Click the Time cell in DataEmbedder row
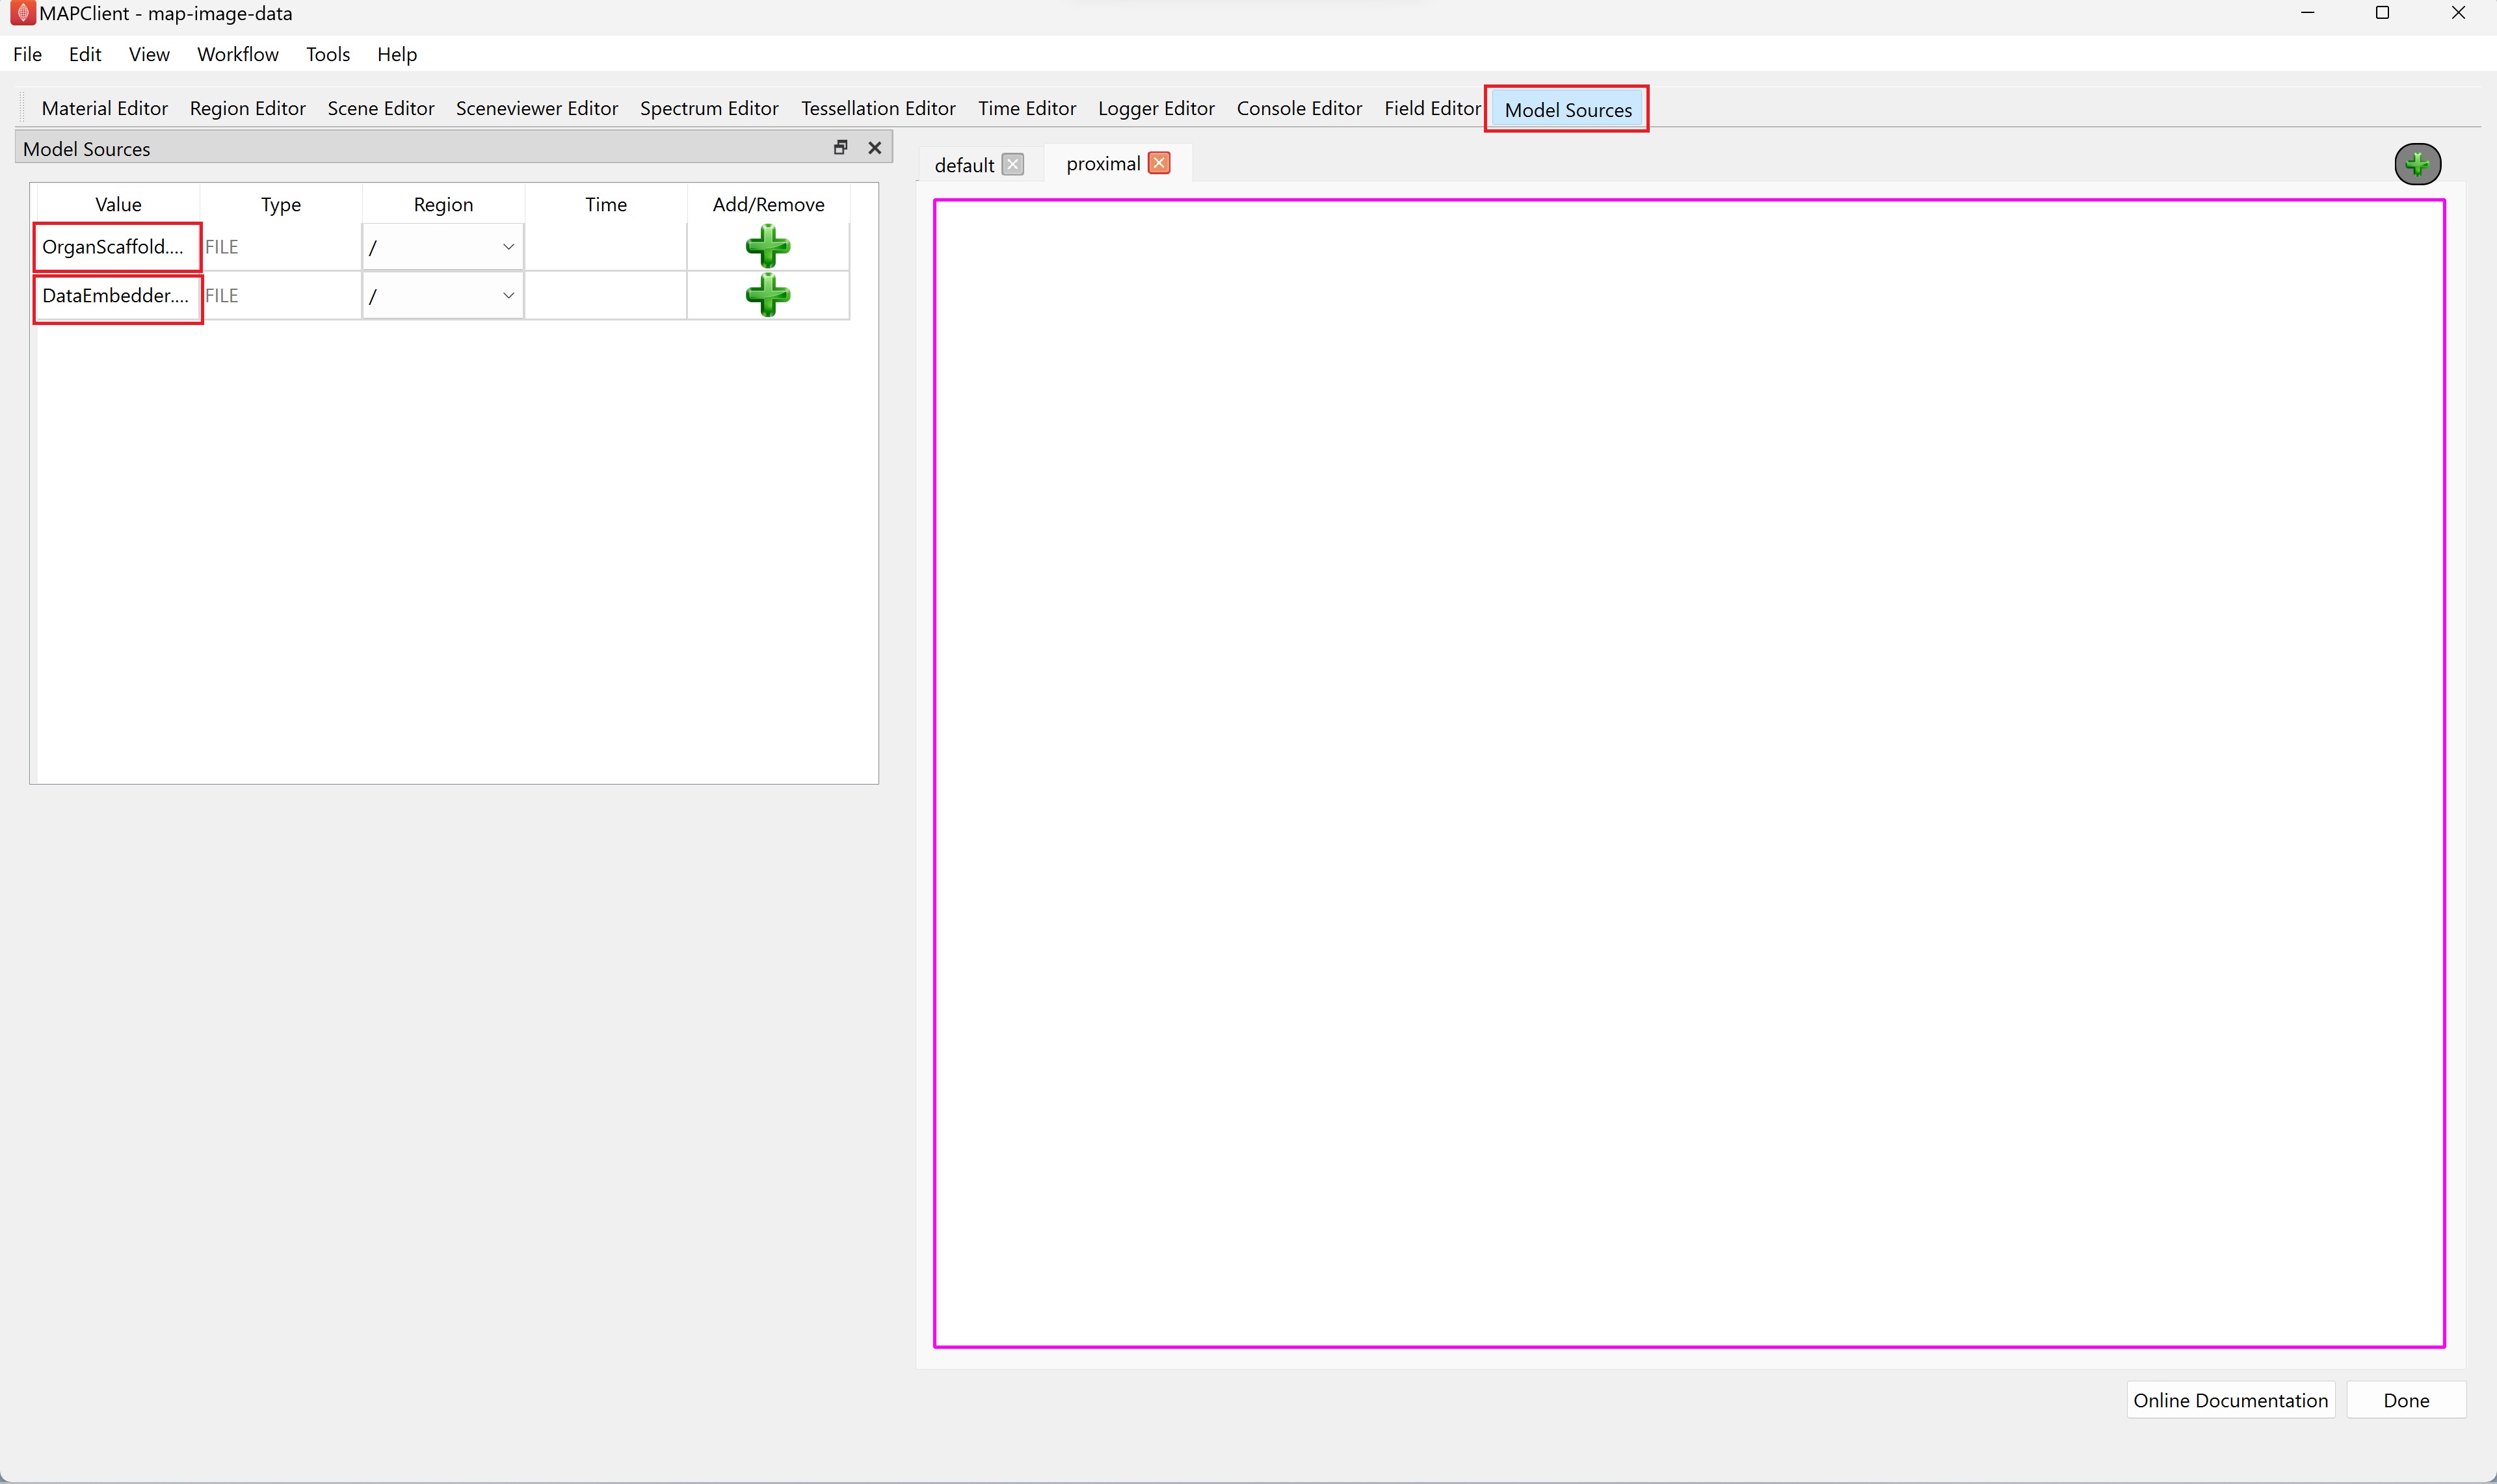The image size is (2497, 1484). click(x=605, y=295)
